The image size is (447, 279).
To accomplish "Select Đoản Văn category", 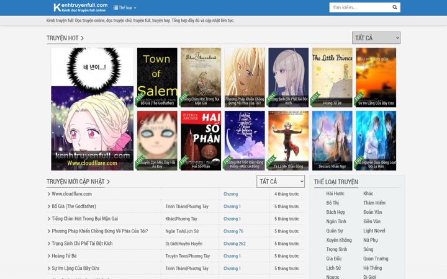I will pos(372,212).
